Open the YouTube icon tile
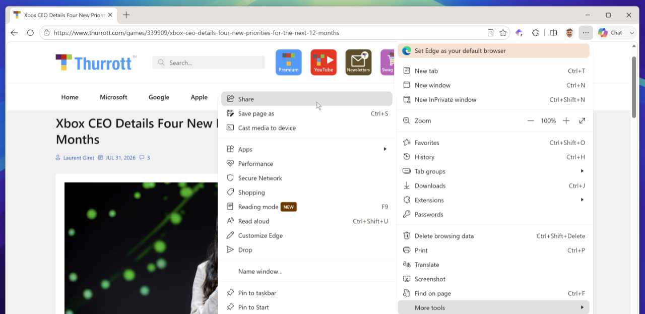The height and width of the screenshot is (314, 645). click(324, 62)
